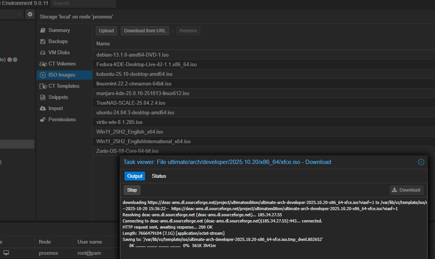This screenshot has height=259, width=435.
Task: Click the Snippets file icon
Action: [x=43, y=97]
